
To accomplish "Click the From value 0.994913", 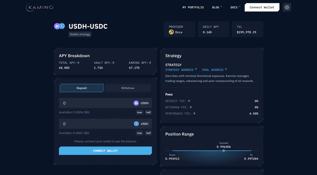I will 172,159.
